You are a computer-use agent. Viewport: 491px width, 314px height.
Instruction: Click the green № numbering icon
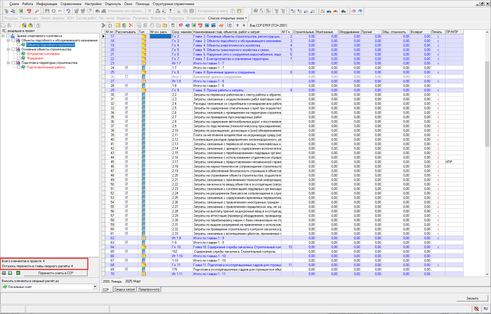(18, 273)
